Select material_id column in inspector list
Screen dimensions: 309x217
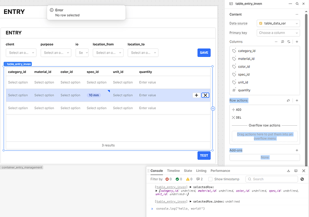265,59
